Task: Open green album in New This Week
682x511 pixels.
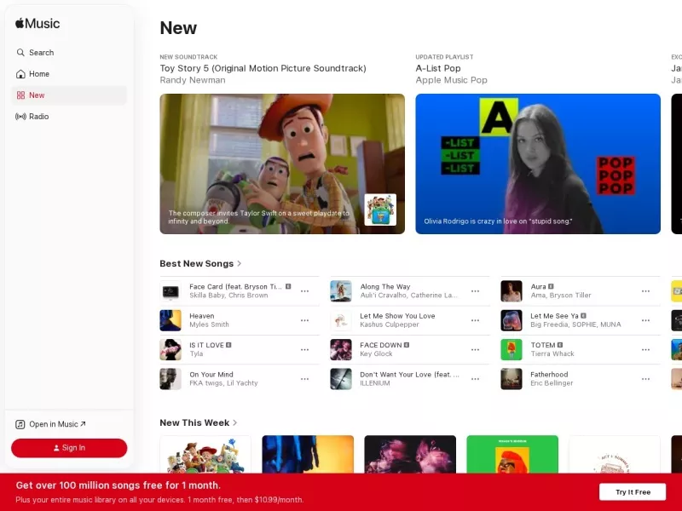Action: [x=512, y=454]
